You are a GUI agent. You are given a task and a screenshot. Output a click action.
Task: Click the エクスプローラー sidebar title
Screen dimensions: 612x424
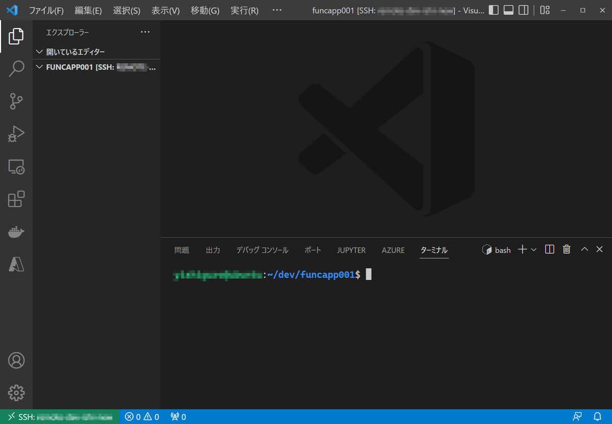pyautogui.click(x=67, y=33)
